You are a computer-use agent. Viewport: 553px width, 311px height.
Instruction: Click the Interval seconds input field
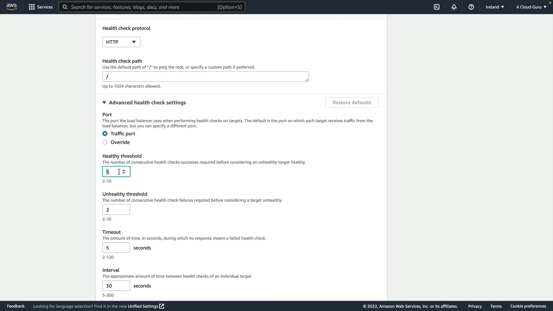116,286
